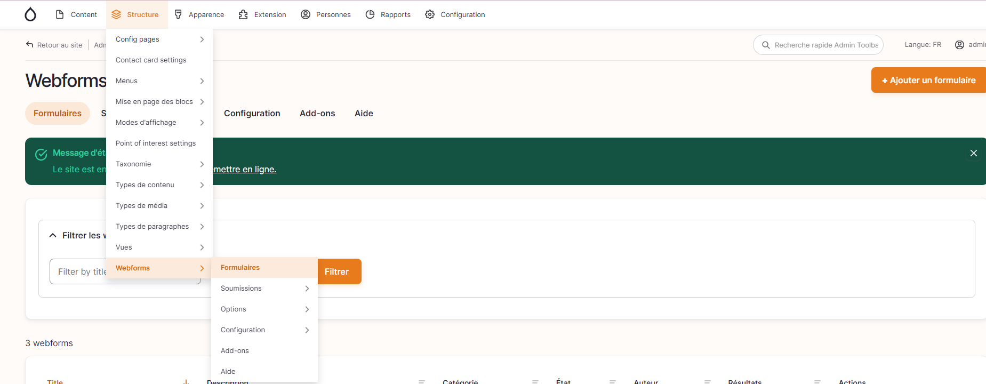This screenshot has width=986, height=384.
Task: Open the Apparence toolbar menu
Action: (199, 14)
